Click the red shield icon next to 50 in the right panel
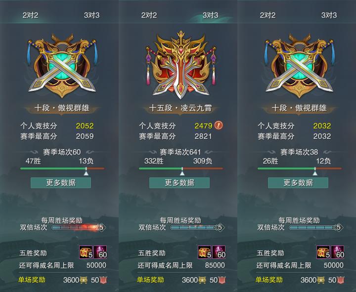356x292 pixels. pyautogui.click(x=341, y=280)
